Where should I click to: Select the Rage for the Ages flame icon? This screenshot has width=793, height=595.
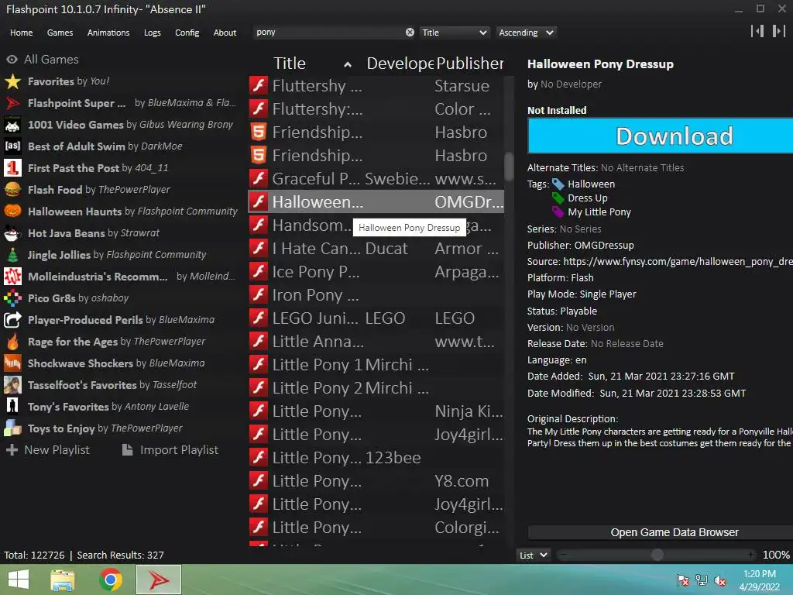(x=12, y=342)
